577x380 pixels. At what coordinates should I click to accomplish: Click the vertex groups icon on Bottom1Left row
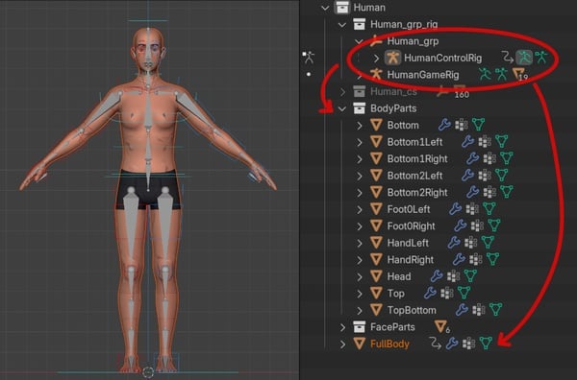485,142
